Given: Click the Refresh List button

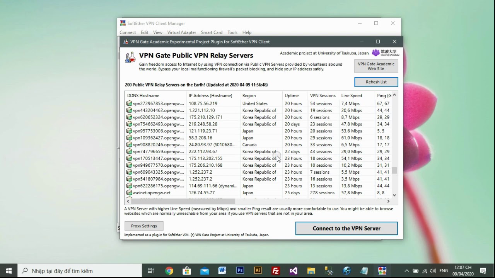Looking at the screenshot, I should 376,82.
